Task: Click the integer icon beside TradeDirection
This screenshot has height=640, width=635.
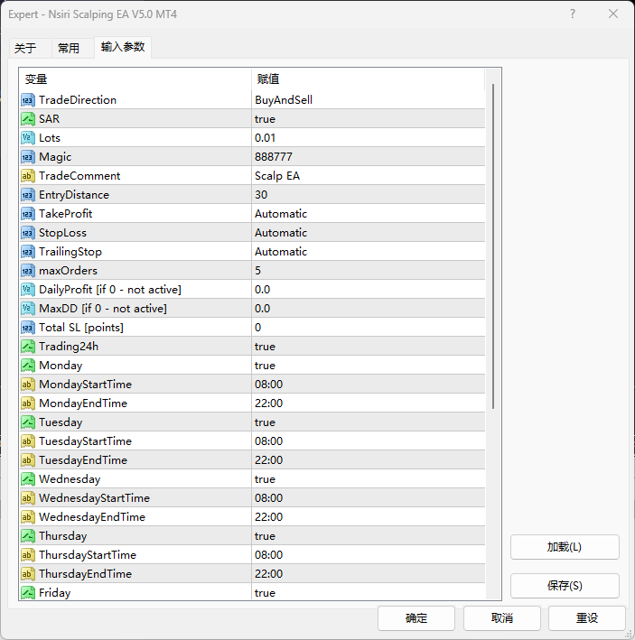Action: [x=28, y=100]
